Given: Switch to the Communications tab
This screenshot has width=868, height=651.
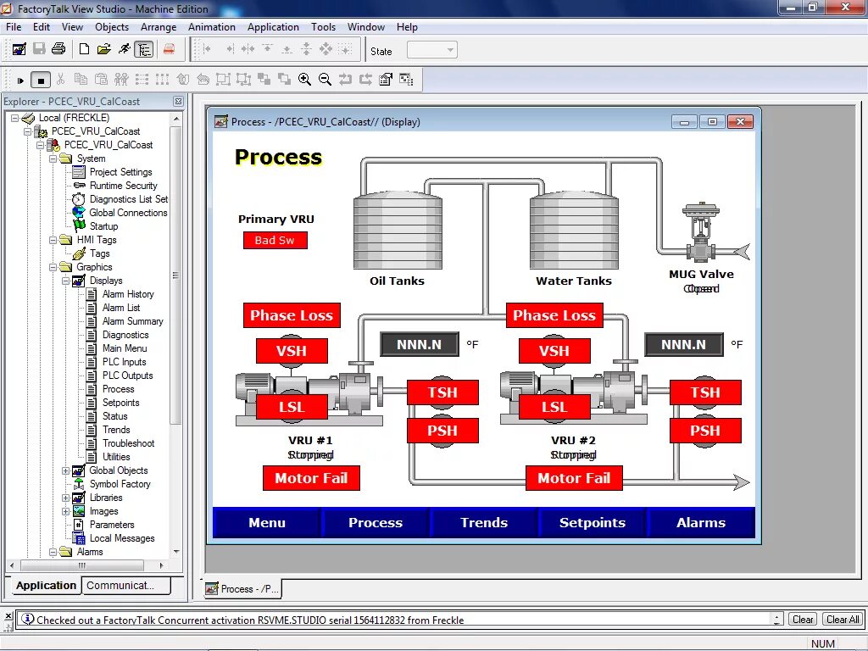Looking at the screenshot, I should click(x=126, y=586).
